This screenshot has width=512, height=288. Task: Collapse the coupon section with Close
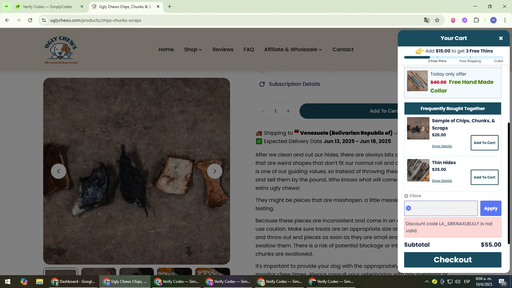click(x=413, y=196)
